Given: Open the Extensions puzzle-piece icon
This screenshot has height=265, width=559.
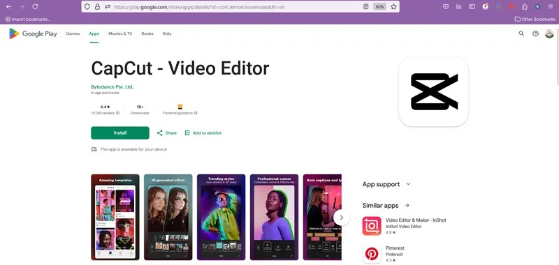Looking at the screenshot, I should click(x=525, y=6).
